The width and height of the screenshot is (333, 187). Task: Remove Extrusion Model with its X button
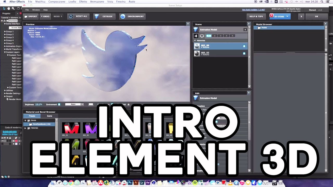245,30
